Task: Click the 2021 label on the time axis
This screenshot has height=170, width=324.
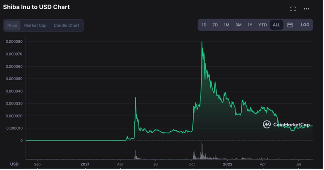Action: [x=85, y=164]
